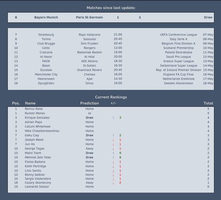This screenshot has width=221, height=200.
Task: Click the Name column header
Action: pos(30,103)
